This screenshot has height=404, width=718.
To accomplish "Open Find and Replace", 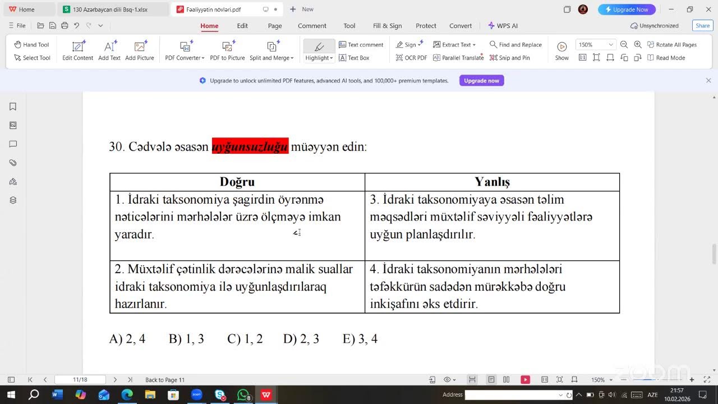I will tap(516, 45).
